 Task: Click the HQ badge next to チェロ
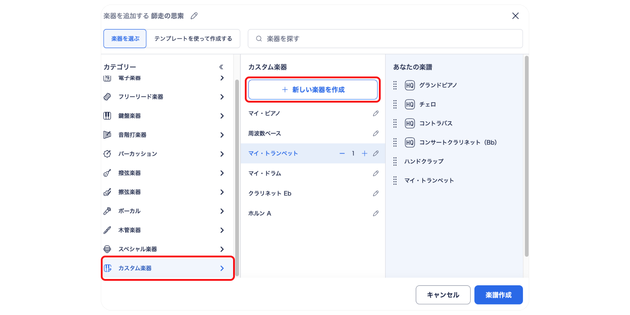pos(409,104)
